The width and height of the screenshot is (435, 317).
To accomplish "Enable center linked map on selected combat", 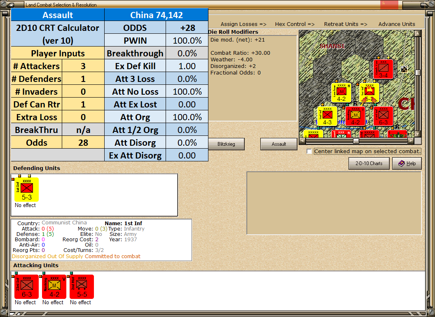I will click(x=309, y=151).
